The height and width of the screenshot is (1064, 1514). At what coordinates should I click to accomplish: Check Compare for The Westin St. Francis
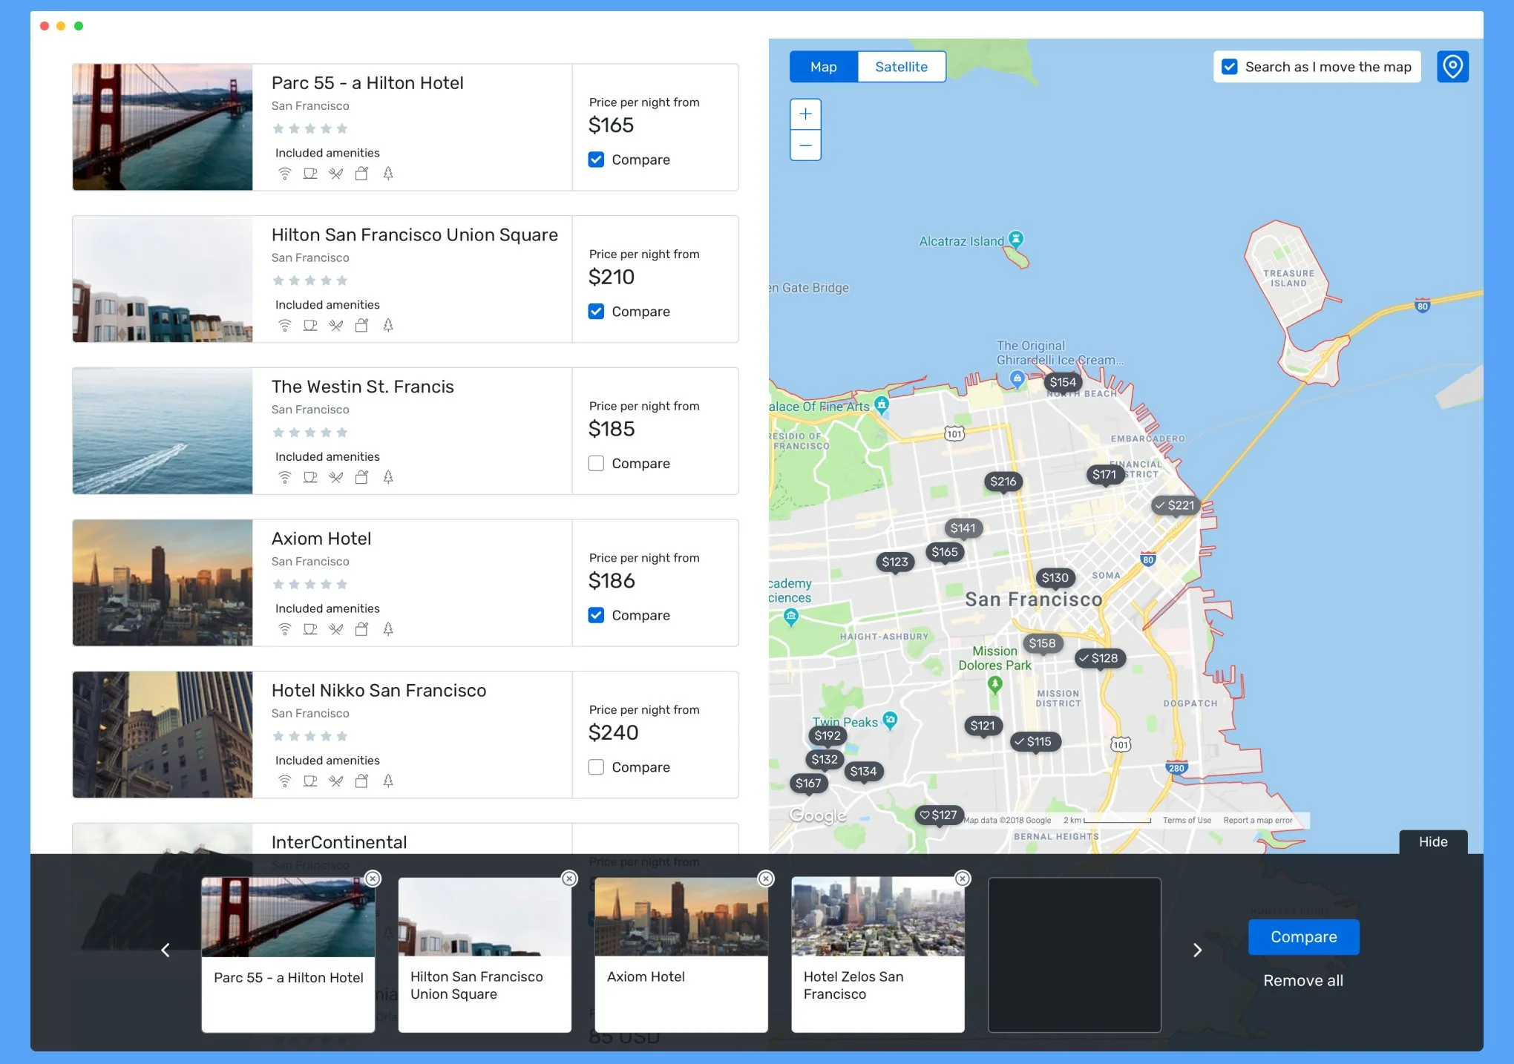point(596,463)
